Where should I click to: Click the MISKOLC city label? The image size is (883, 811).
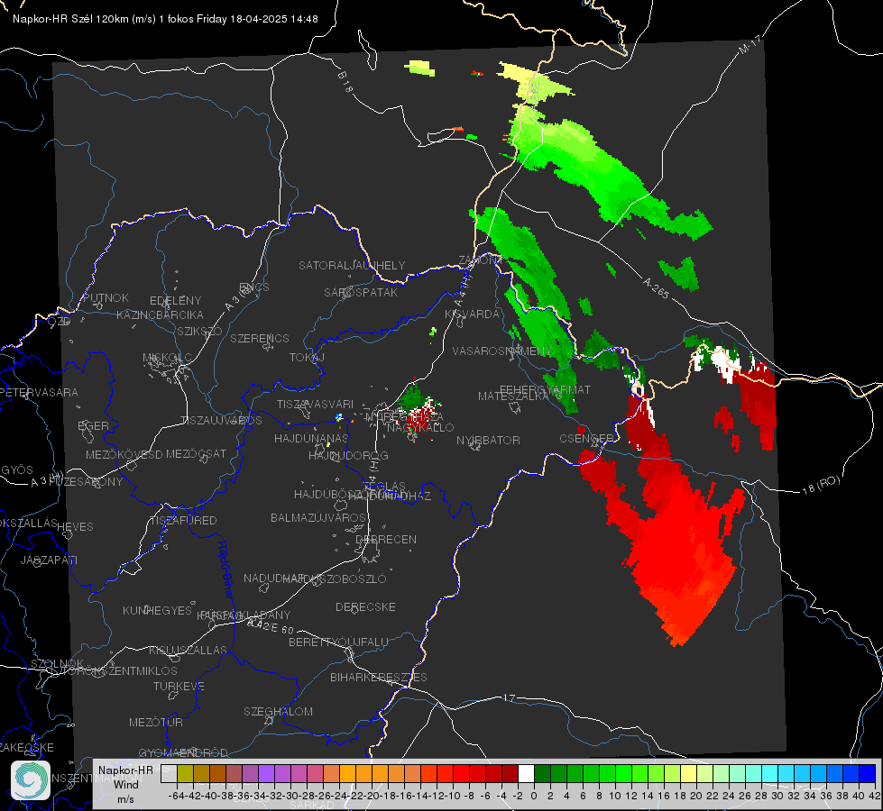pos(167,358)
